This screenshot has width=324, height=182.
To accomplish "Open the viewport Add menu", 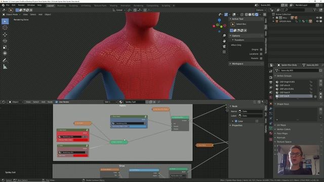I will pyautogui.click(x=40, y=15).
